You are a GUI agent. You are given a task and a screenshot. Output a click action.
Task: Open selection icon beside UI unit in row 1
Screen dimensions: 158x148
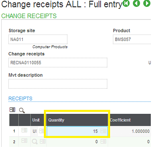41,131
